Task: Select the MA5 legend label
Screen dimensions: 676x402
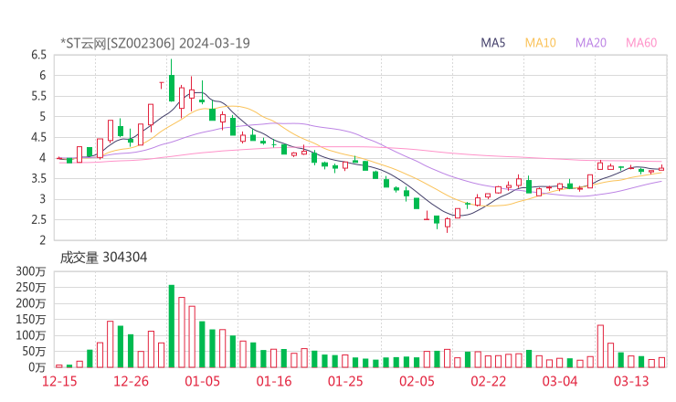Action: point(492,43)
